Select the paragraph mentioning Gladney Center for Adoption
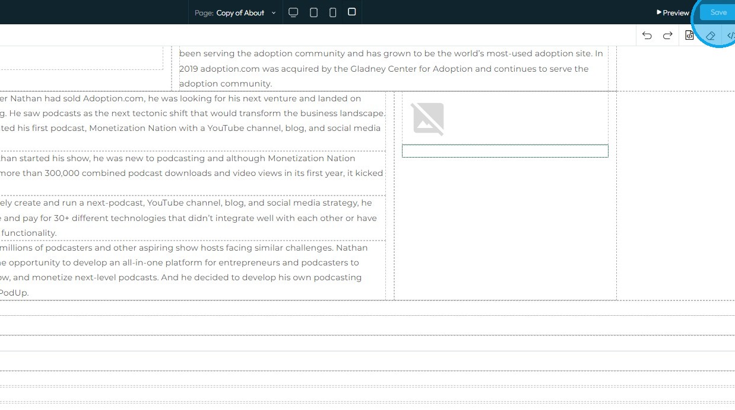 pos(393,69)
